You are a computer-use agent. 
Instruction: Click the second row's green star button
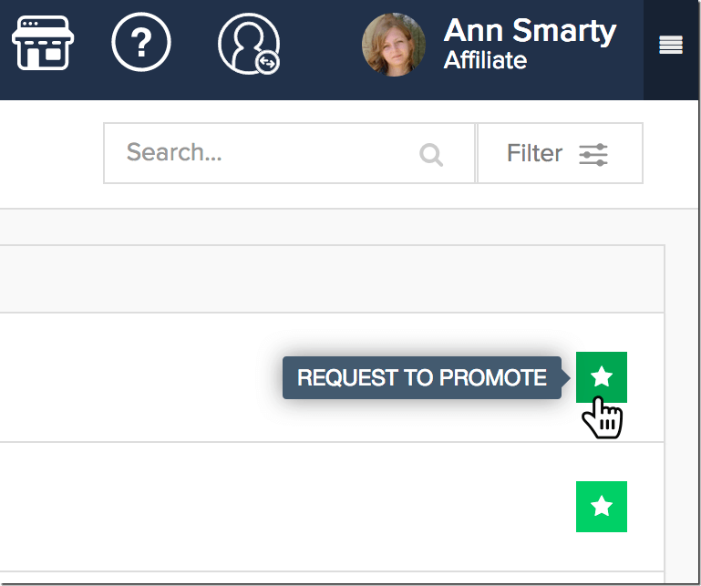pos(602,507)
